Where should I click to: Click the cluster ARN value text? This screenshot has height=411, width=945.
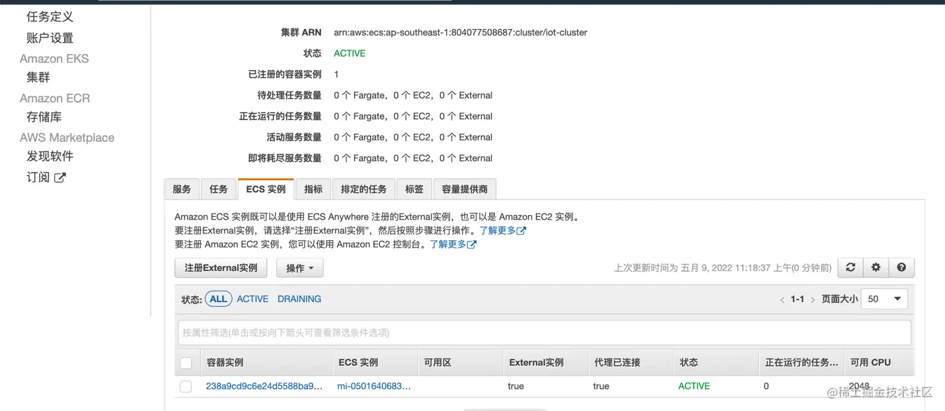pos(461,32)
